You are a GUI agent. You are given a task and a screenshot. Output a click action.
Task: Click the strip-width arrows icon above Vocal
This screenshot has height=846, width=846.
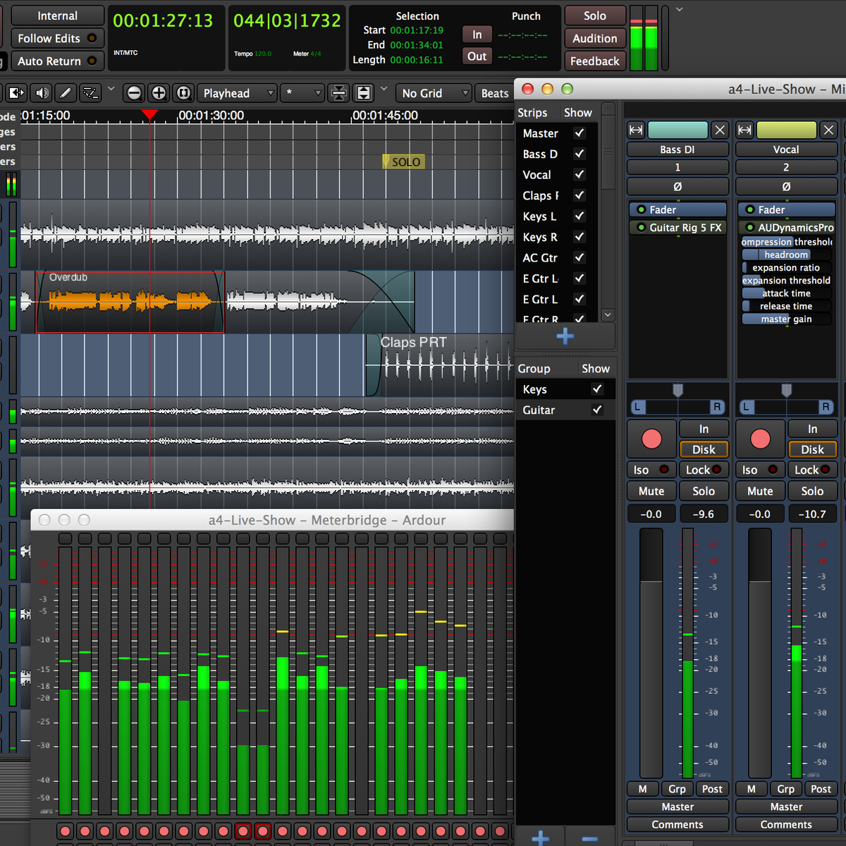pos(744,130)
